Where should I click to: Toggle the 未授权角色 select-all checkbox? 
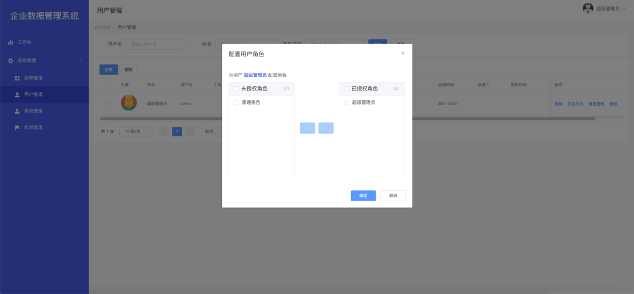(236, 89)
